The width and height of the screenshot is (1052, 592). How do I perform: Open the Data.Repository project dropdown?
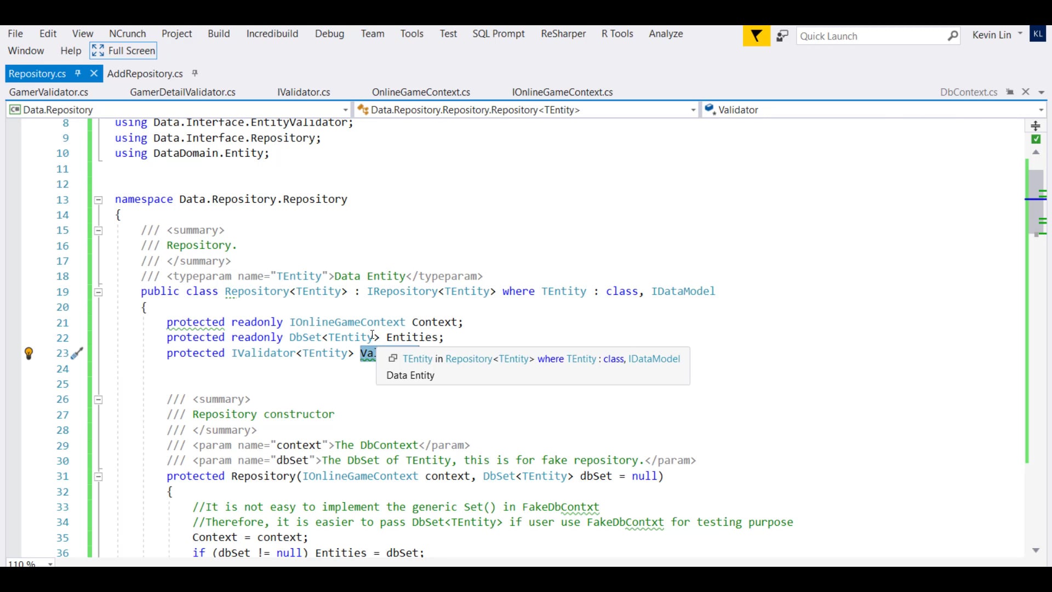click(x=344, y=110)
